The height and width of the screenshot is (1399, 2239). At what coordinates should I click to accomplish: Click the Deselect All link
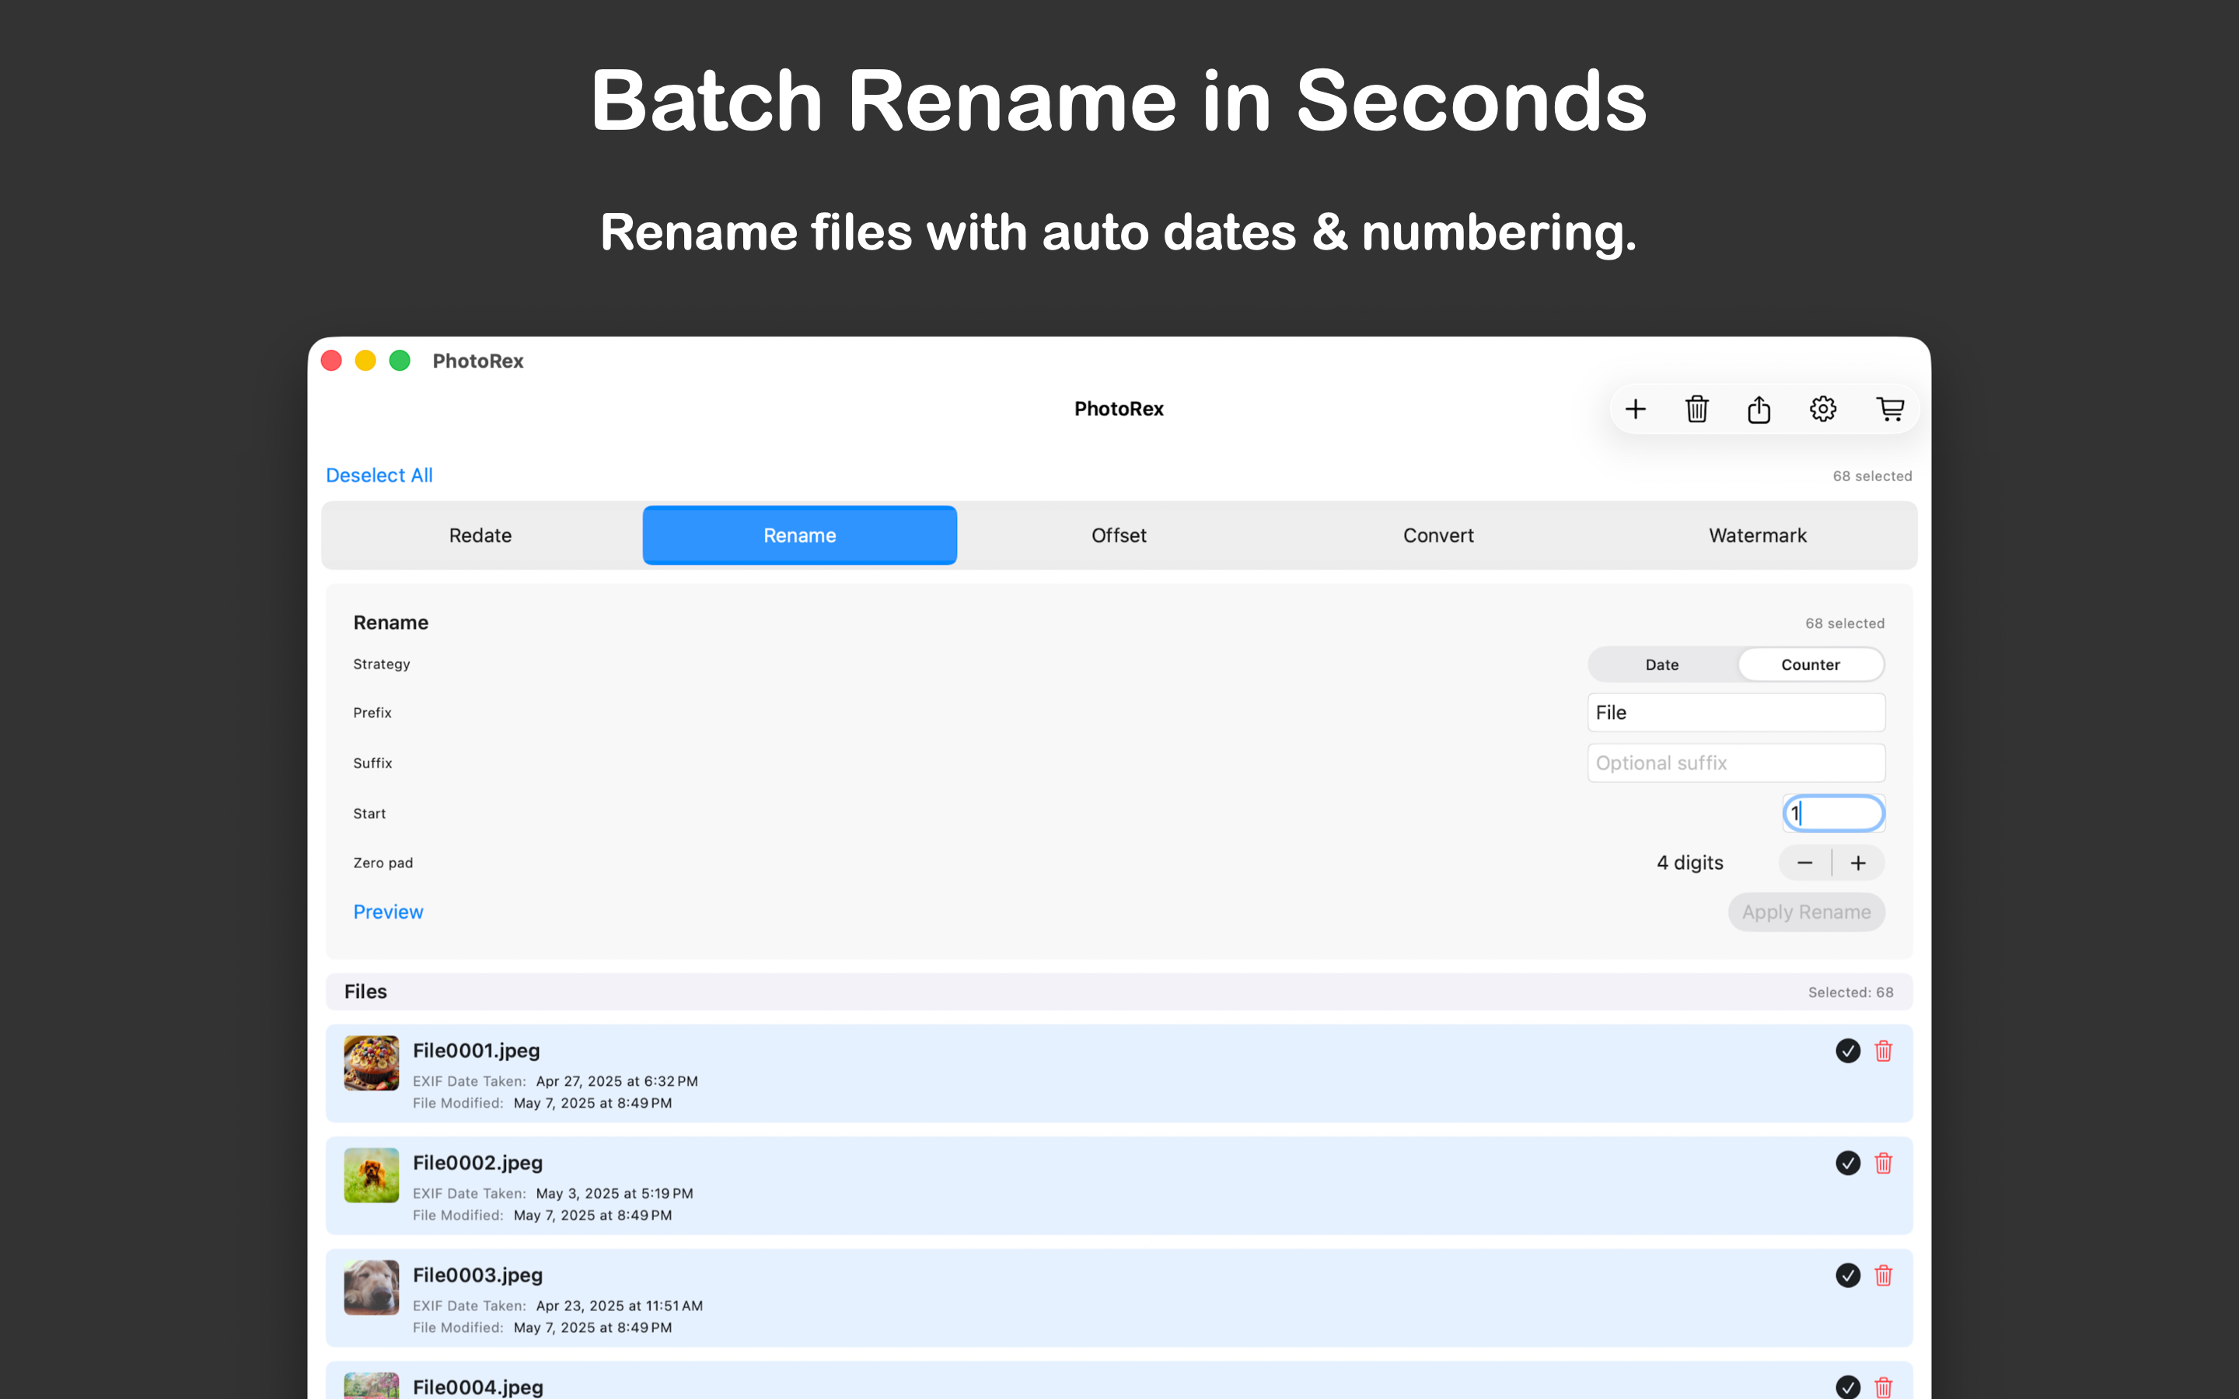click(x=379, y=476)
